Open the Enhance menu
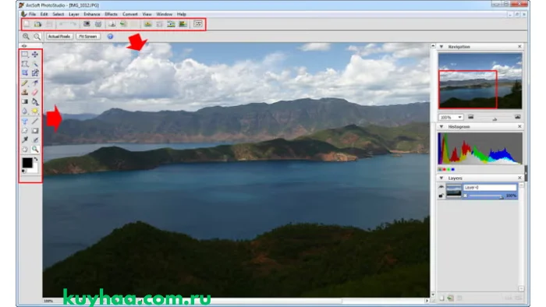 (x=92, y=14)
